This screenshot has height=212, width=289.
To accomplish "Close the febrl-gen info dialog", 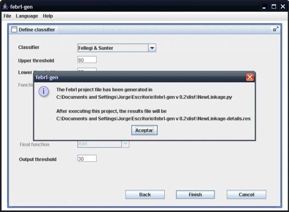I will coord(250,77).
